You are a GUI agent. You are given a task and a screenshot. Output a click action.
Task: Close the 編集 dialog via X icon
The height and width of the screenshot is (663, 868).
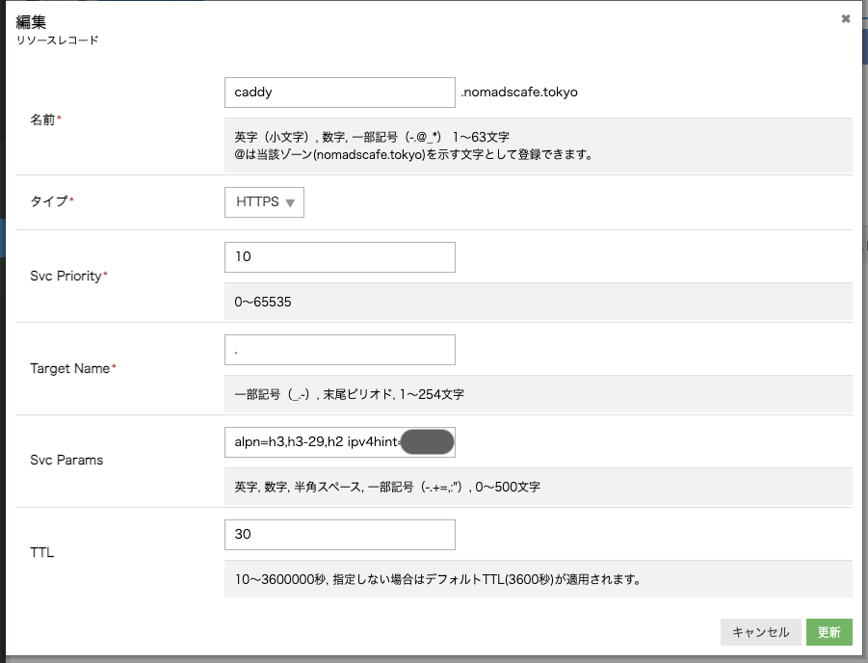(846, 17)
